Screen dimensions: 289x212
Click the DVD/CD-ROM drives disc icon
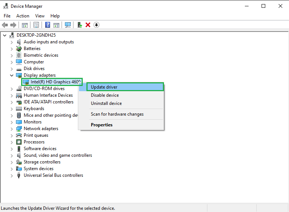click(19, 89)
